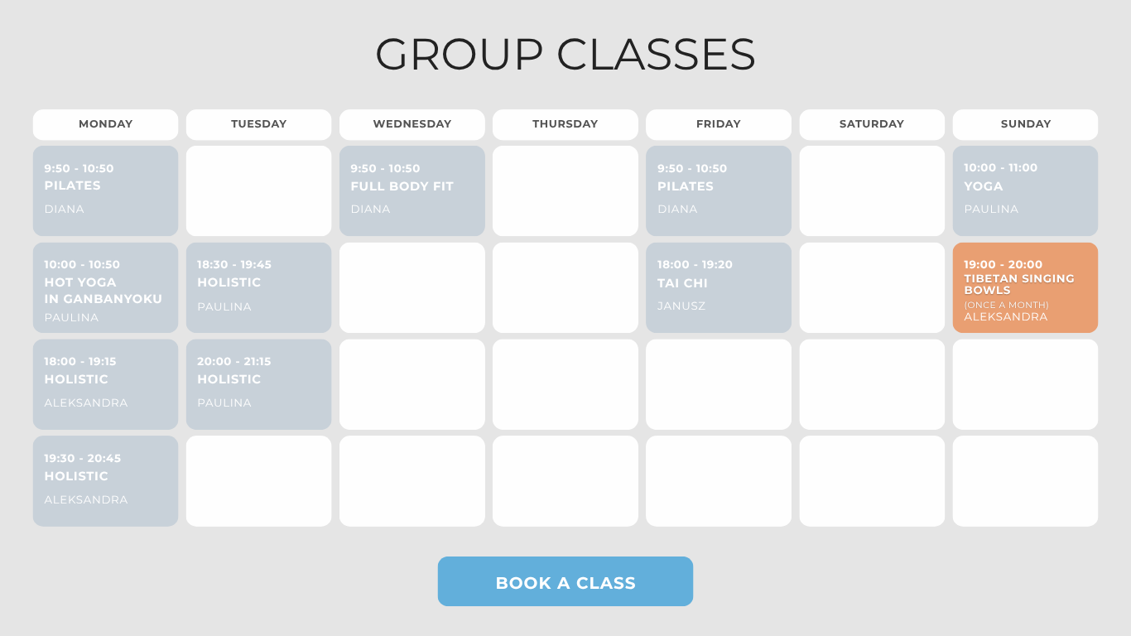
Task: Select Sunday 10:00 Yoga with Paulina
Action: (1025, 191)
